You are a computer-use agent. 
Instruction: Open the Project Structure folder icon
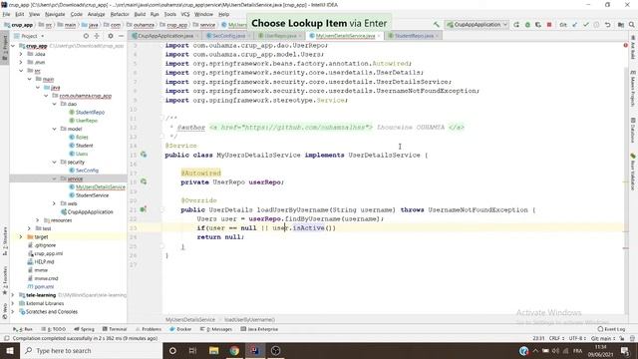pyautogui.click(x=621, y=24)
